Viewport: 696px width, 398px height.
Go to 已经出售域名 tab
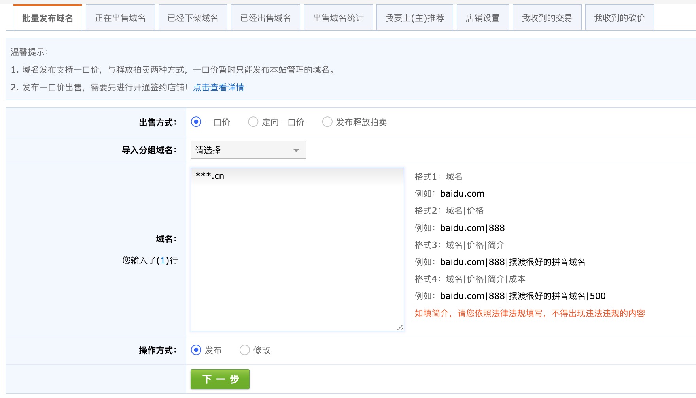[x=265, y=18]
